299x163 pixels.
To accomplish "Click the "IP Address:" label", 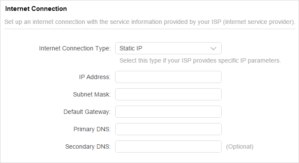I will [95, 77].
